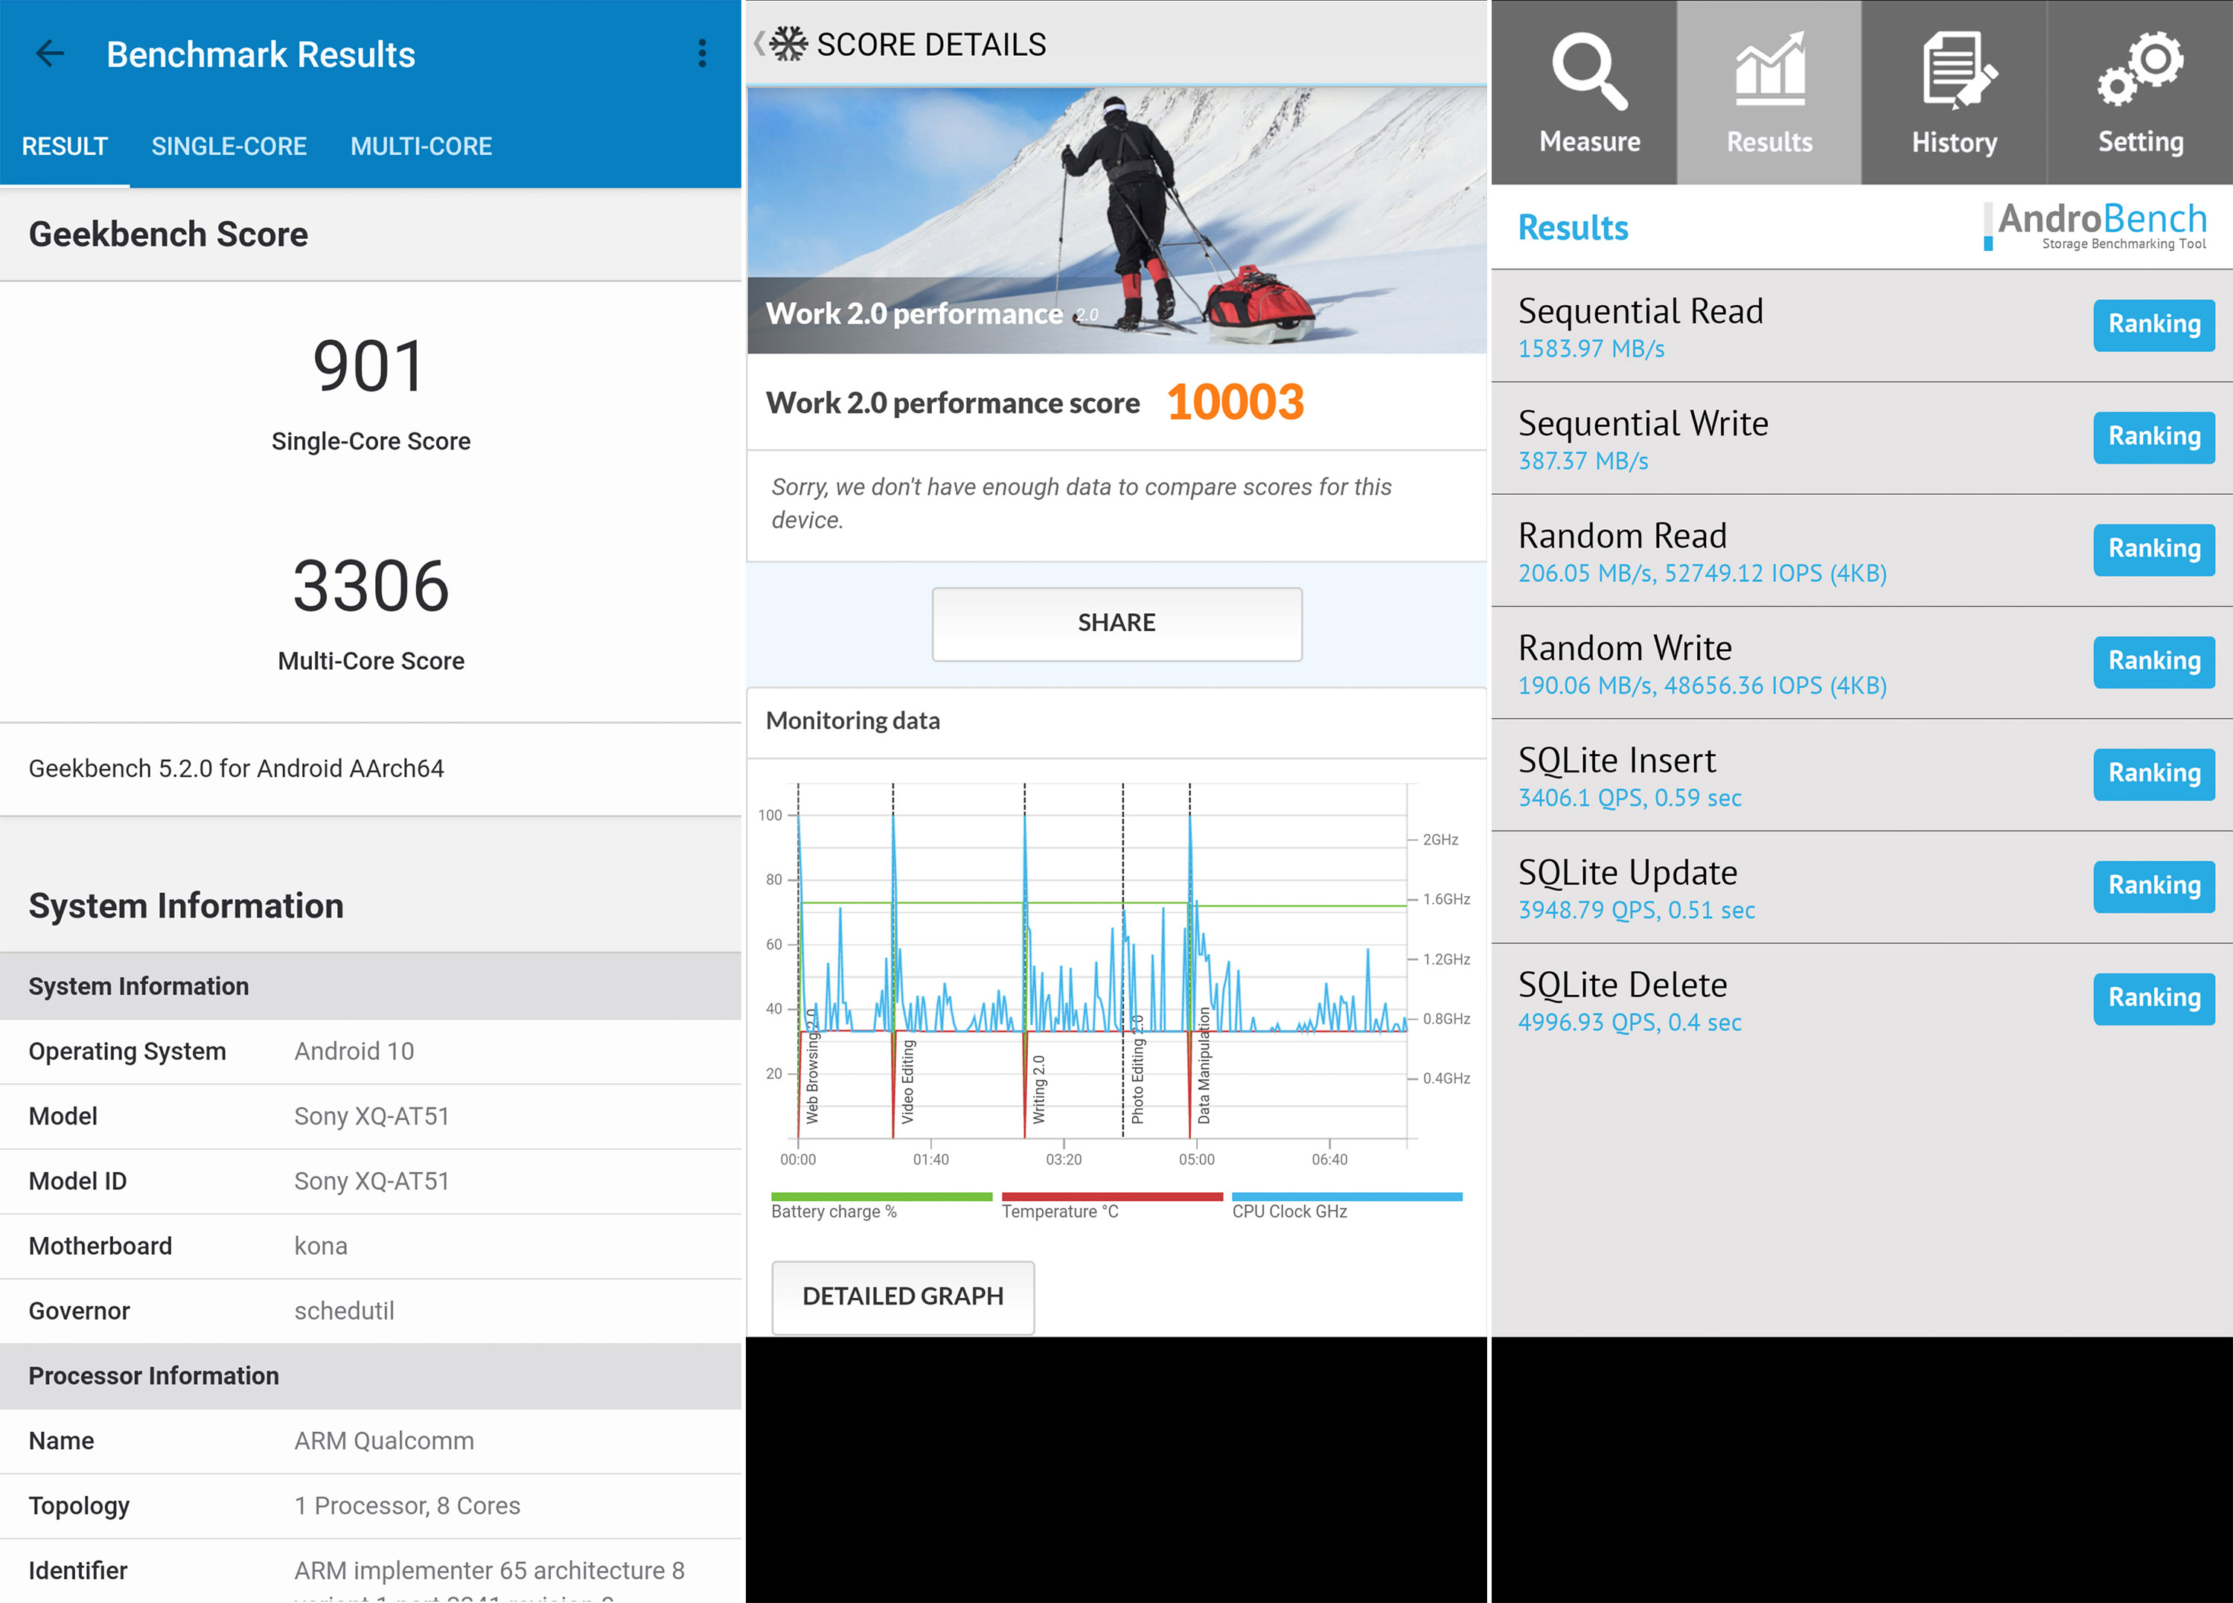Tap the Monitoring data heading

pyautogui.click(x=853, y=721)
